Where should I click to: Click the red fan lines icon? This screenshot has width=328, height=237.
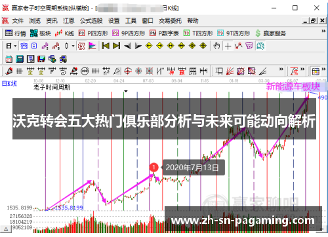click(230, 71)
